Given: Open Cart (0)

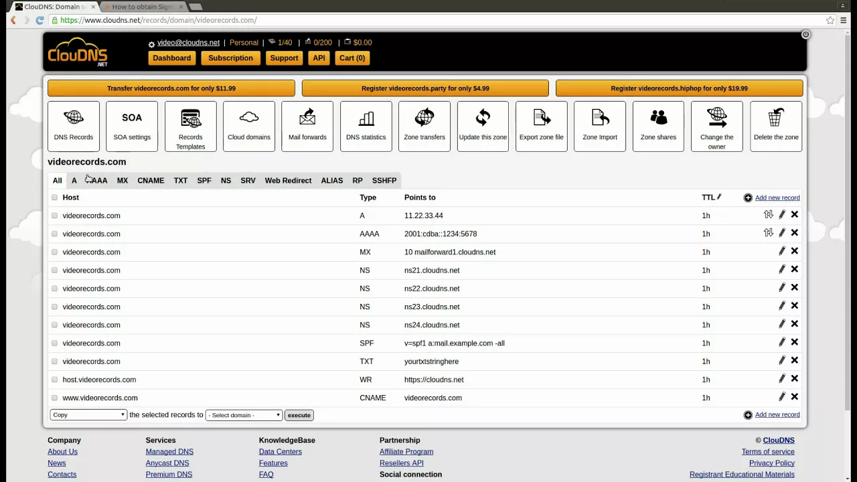Looking at the screenshot, I should point(352,58).
